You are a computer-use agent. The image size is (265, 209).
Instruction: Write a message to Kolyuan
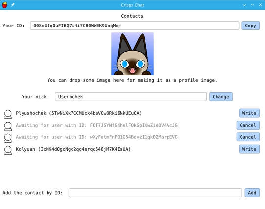tap(249, 149)
